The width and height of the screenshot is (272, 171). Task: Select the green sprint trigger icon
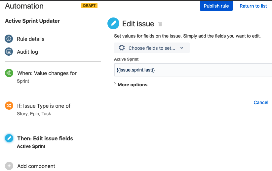coord(9,73)
